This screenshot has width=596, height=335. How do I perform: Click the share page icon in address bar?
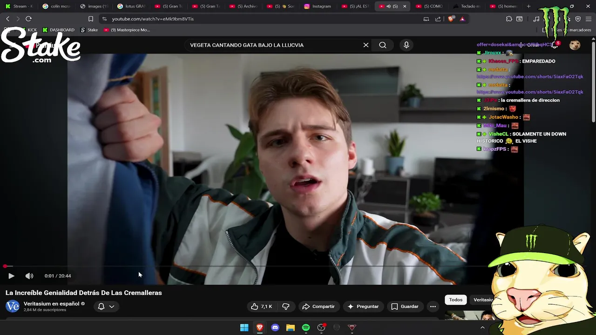coord(438,19)
